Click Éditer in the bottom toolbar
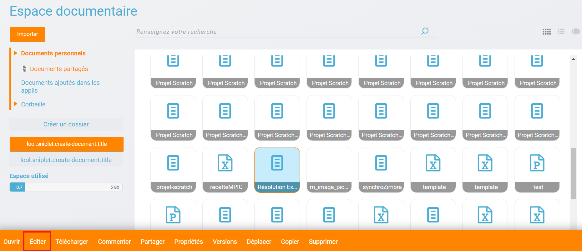The height and width of the screenshot is (251, 582). point(38,242)
